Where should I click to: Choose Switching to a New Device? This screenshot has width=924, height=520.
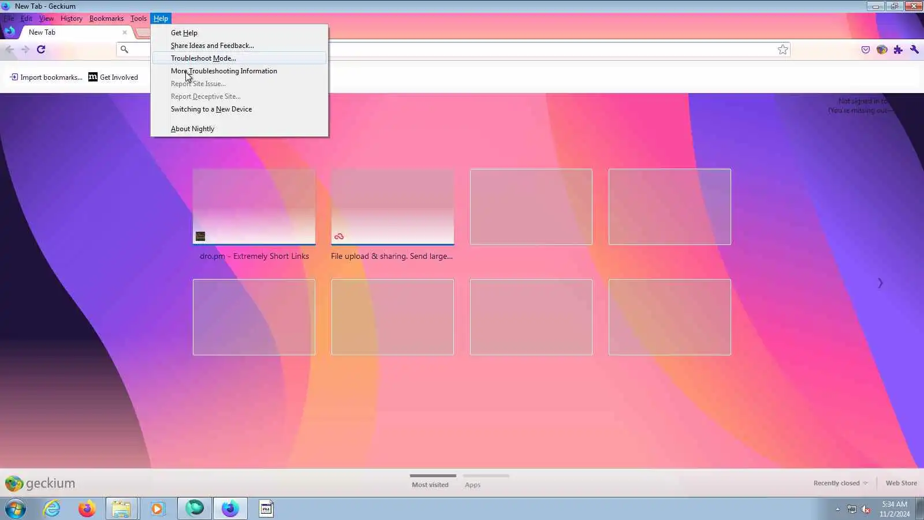click(239, 109)
